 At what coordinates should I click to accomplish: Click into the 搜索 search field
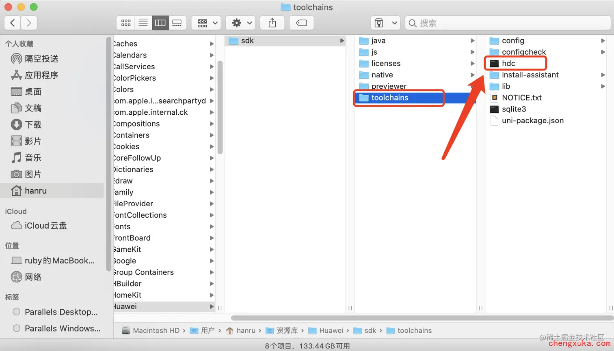508,23
